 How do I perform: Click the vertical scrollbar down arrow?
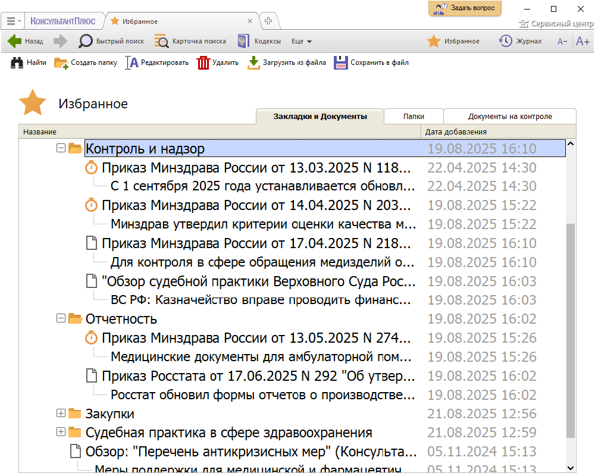571,468
